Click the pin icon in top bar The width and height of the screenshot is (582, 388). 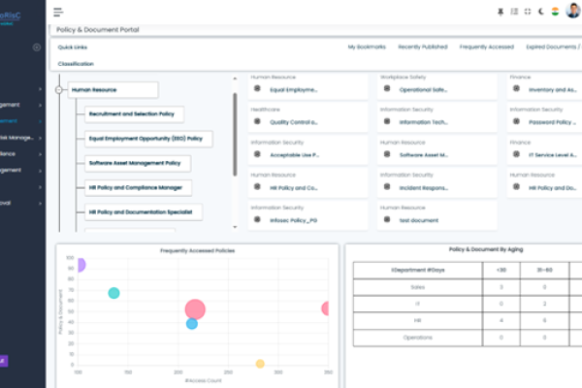pyautogui.click(x=500, y=12)
